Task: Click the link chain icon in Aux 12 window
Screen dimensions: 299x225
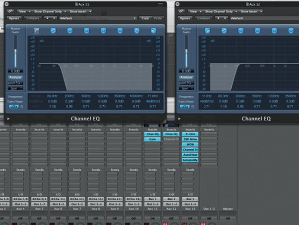Action: (181, 11)
